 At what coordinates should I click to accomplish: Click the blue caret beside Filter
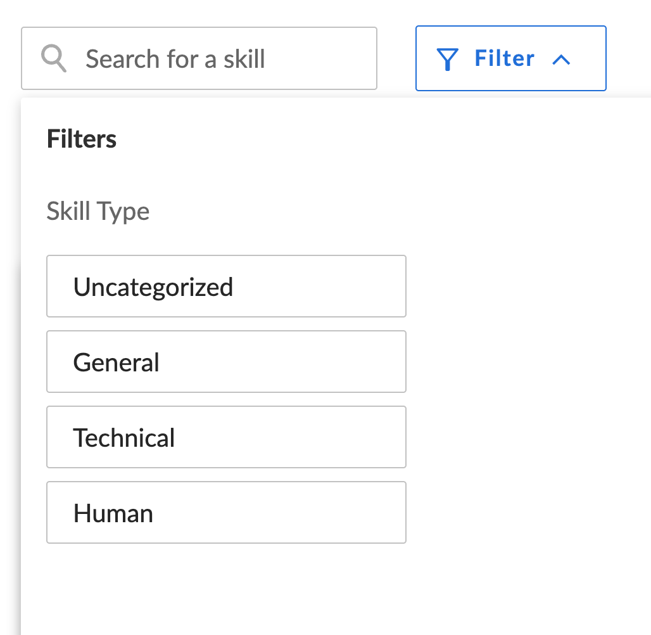561,60
